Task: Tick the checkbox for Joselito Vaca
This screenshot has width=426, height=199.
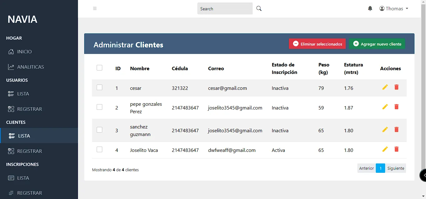Action: [99, 150]
